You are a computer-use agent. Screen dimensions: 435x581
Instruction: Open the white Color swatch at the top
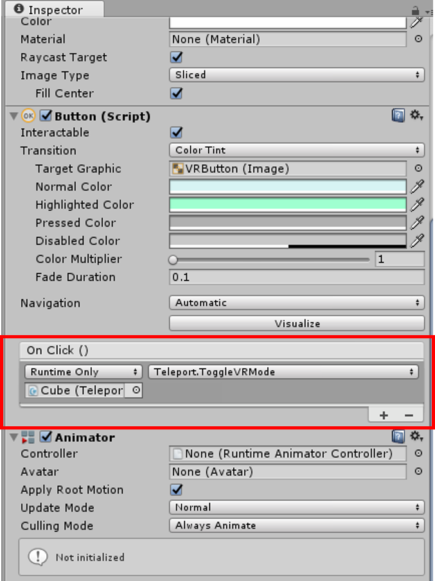coord(288,22)
